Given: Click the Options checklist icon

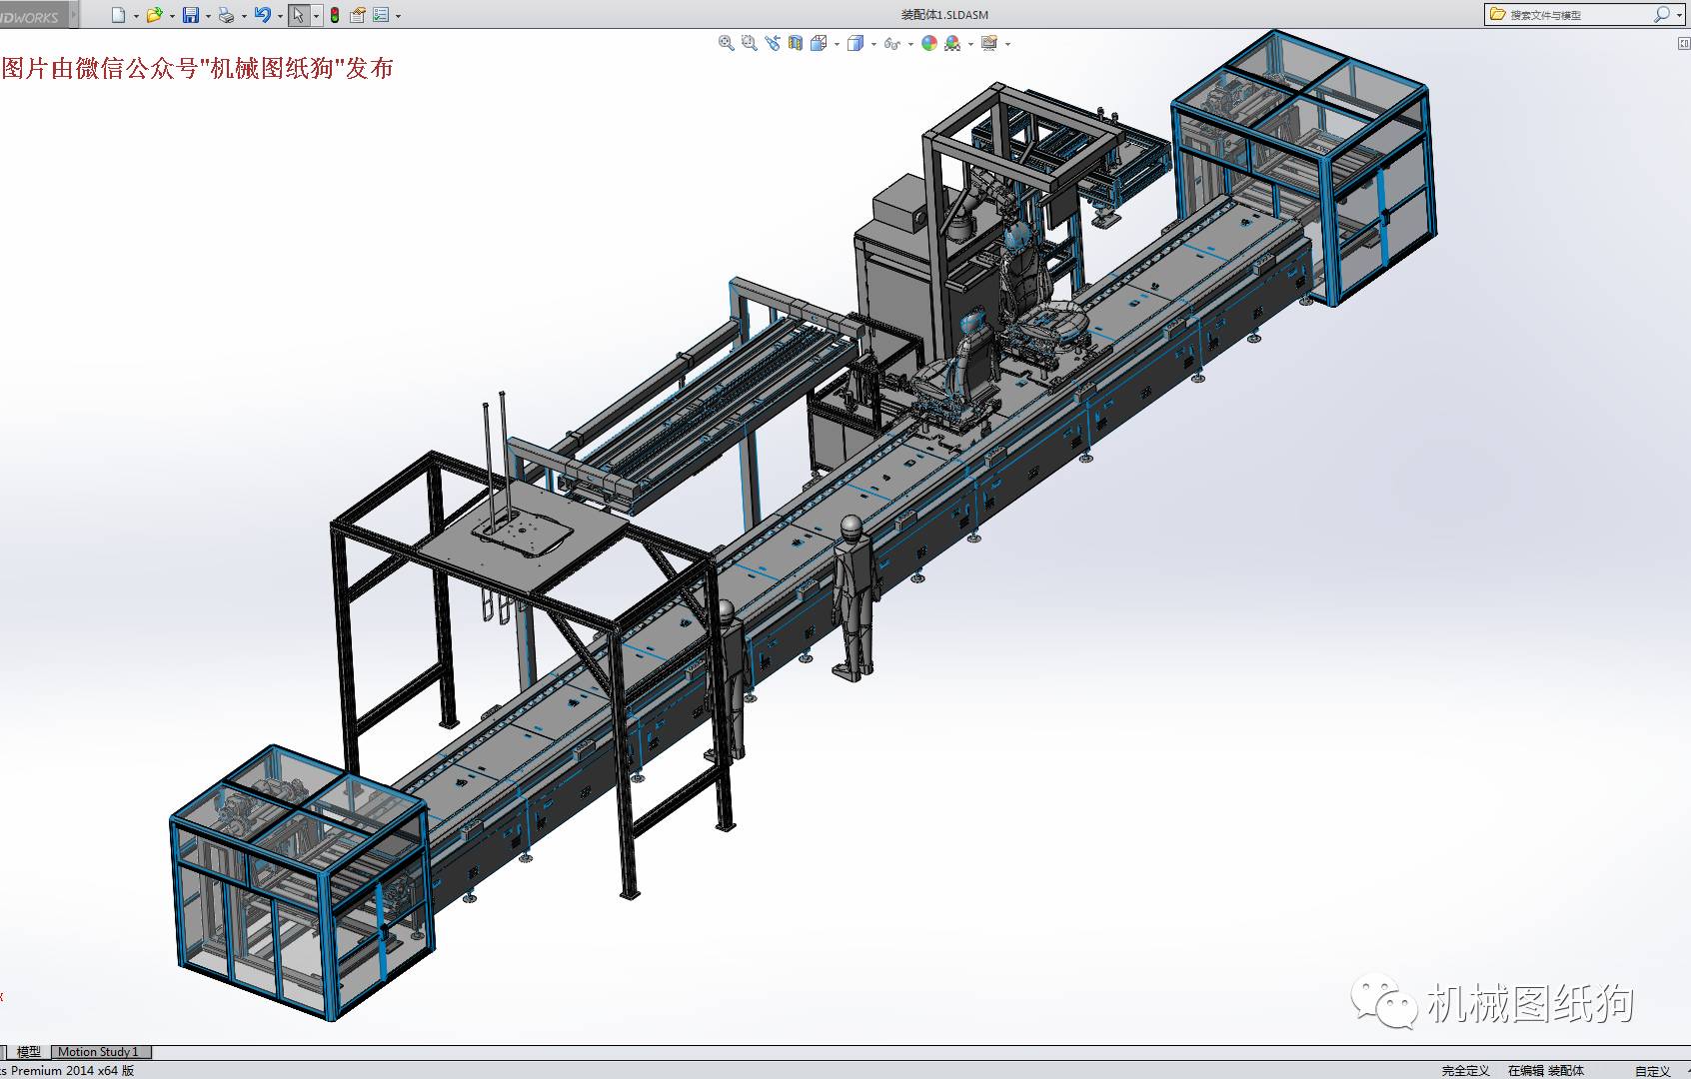Looking at the screenshot, I should coord(381,15).
